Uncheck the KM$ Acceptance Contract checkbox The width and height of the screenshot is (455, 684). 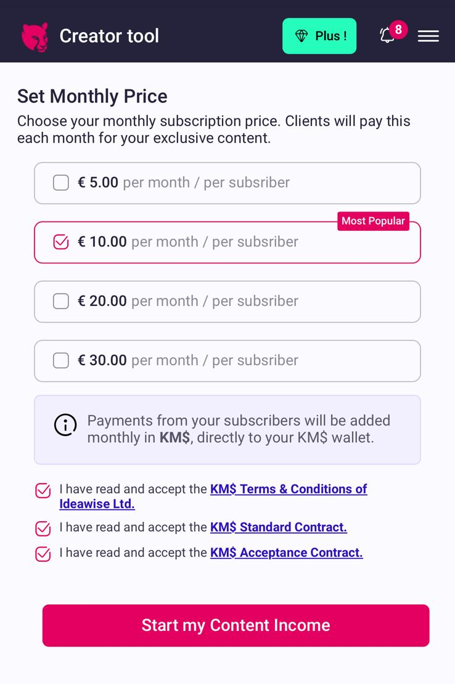(x=43, y=554)
